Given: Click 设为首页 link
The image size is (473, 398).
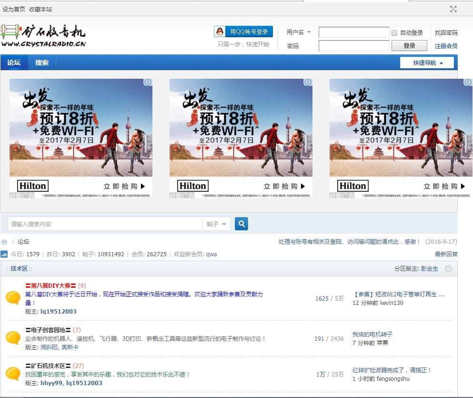Looking at the screenshot, I should [x=13, y=10].
